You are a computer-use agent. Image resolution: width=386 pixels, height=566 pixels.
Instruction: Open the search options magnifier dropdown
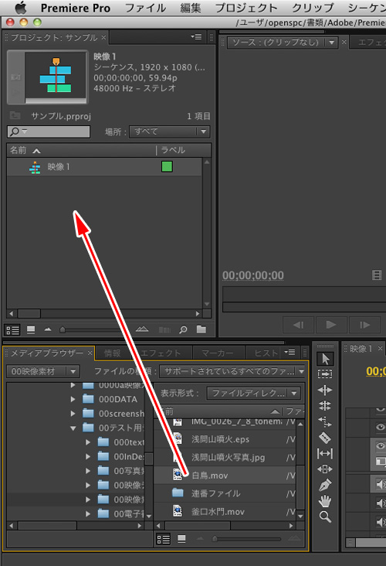click(18, 131)
